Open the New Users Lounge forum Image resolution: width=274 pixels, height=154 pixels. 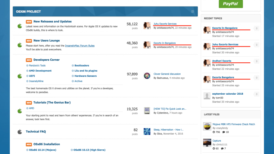click(x=47, y=40)
